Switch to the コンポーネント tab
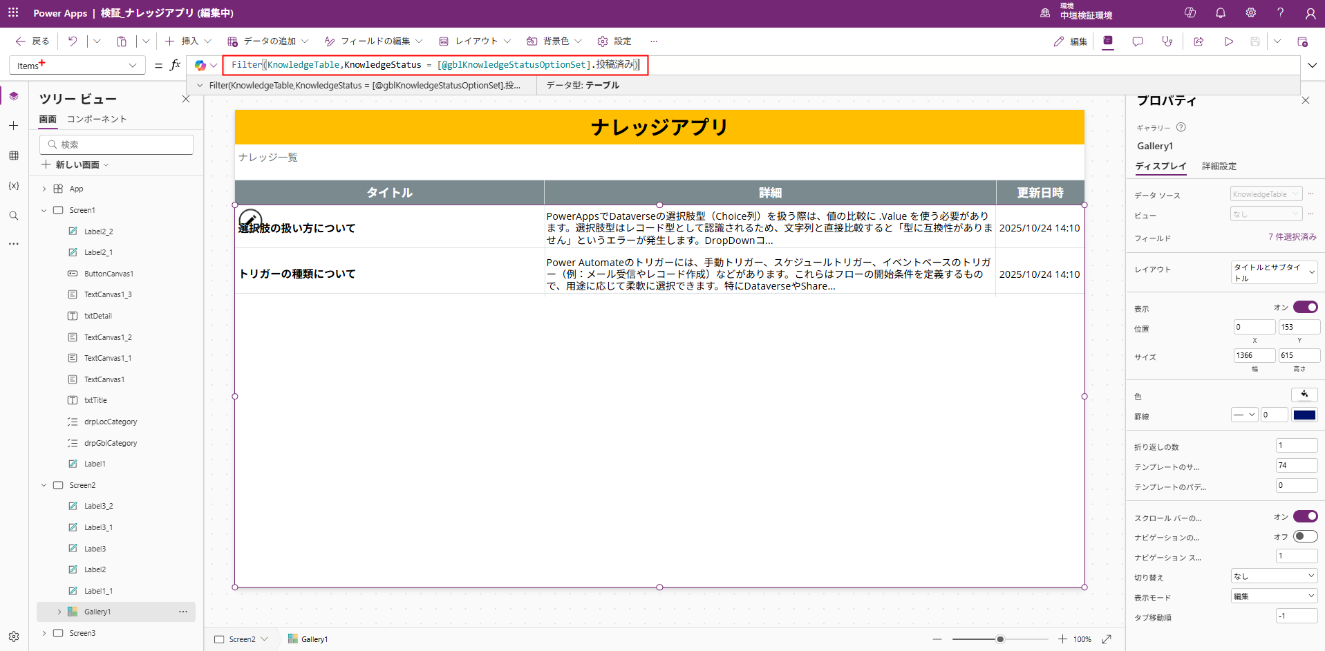1325x651 pixels. pos(97,119)
